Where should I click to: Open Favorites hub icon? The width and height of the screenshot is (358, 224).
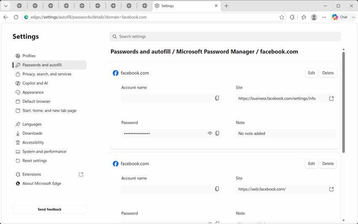tap(304, 17)
